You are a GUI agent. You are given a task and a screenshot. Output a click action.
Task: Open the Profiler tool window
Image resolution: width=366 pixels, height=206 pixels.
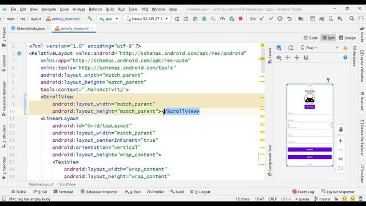[156, 192]
